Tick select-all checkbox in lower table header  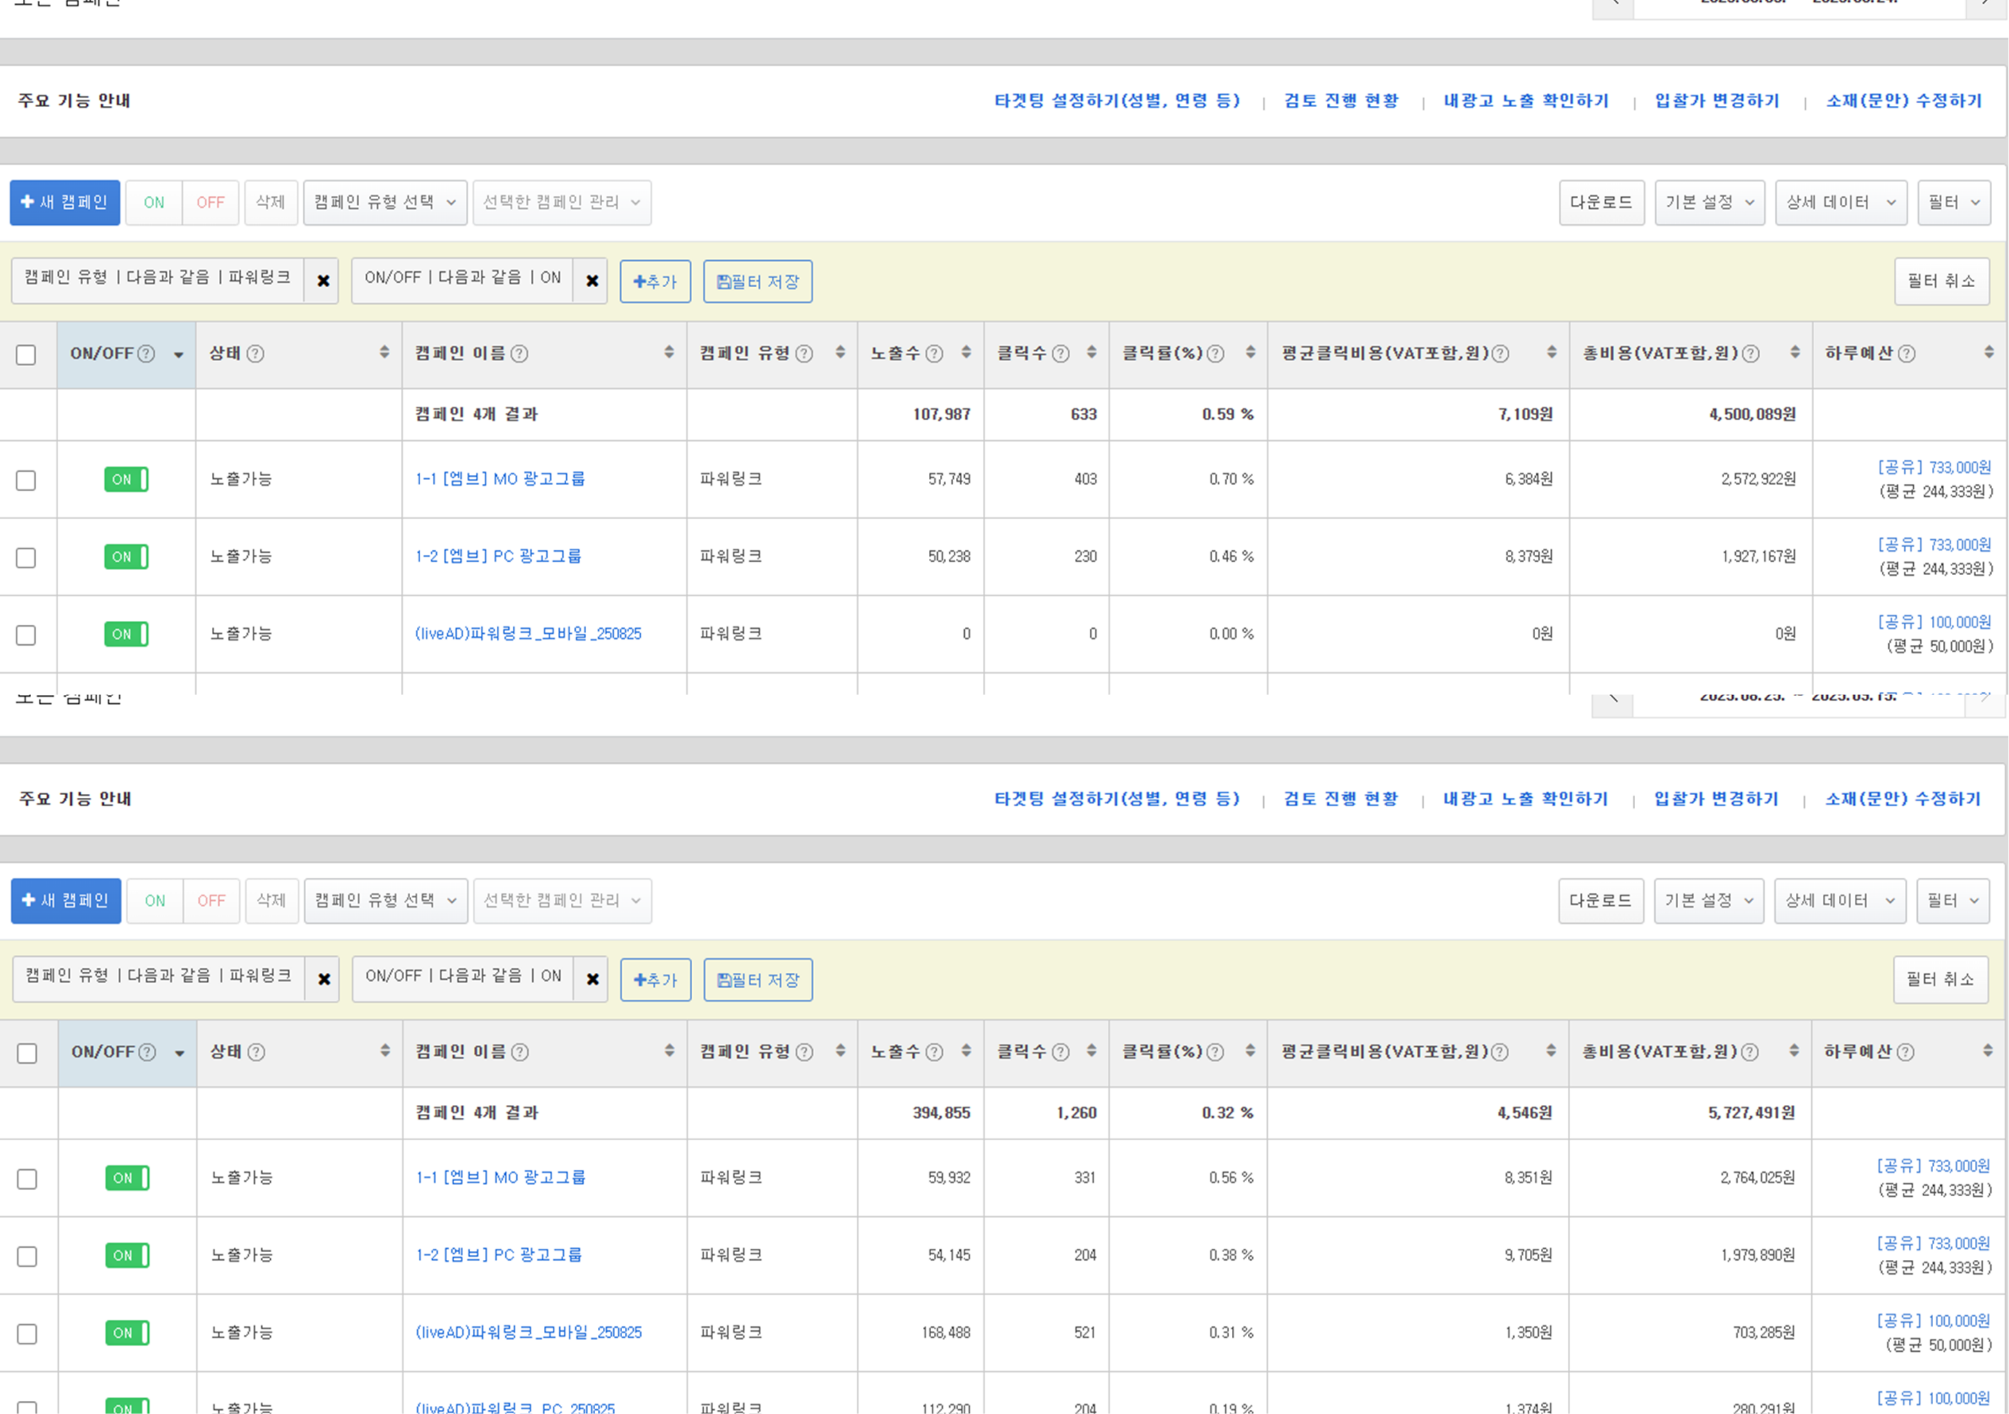coord(27,1053)
